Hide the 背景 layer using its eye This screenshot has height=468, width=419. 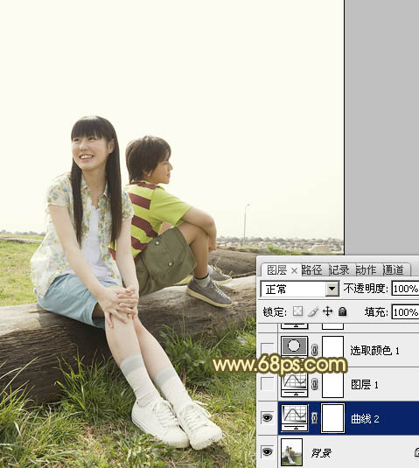[267, 451]
